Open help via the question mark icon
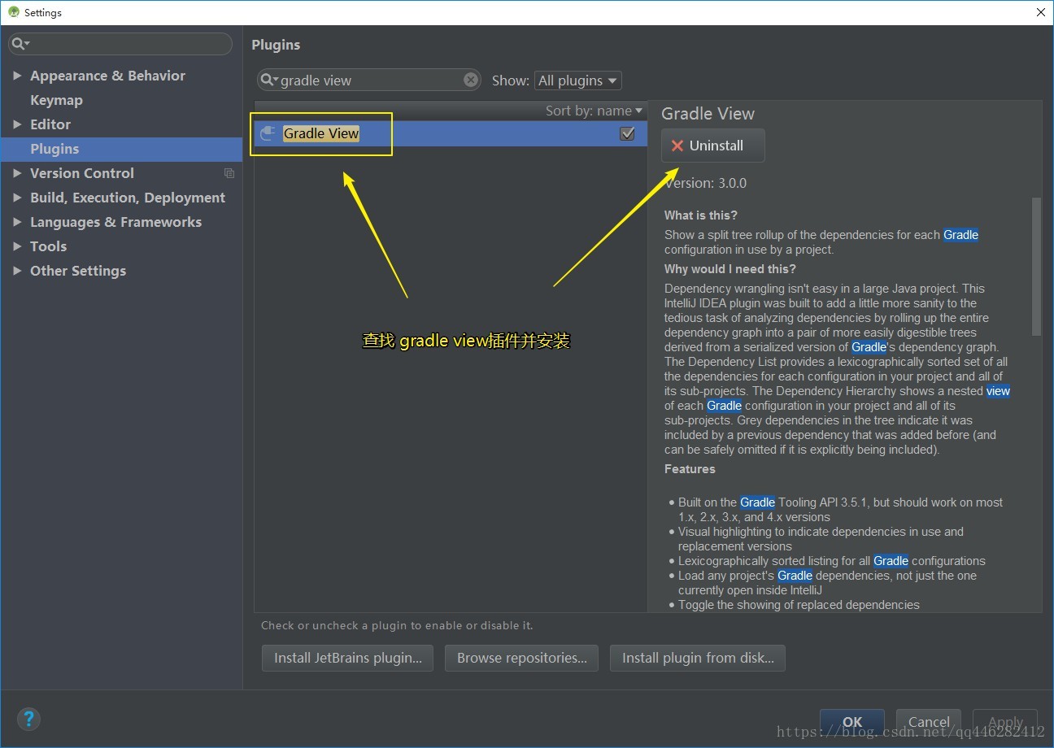The width and height of the screenshot is (1054, 748). [28, 719]
